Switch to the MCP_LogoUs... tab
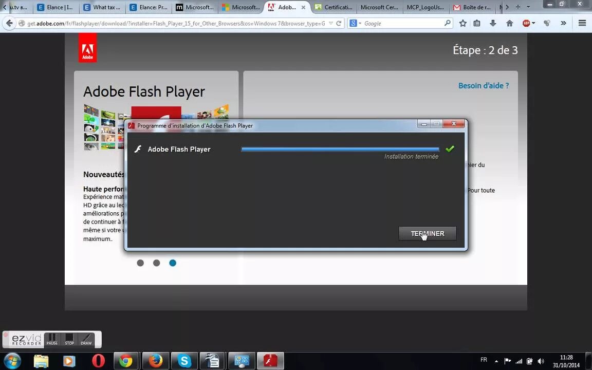Screen dimensions: 592x370 click(426, 7)
